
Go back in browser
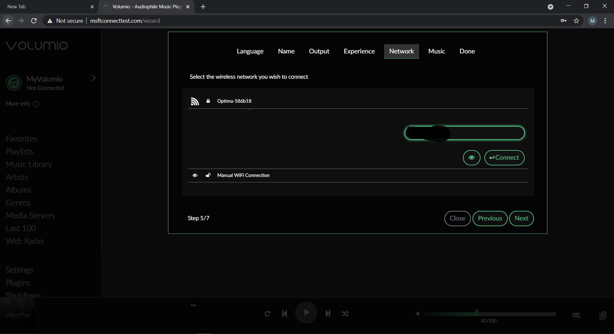tap(8, 21)
